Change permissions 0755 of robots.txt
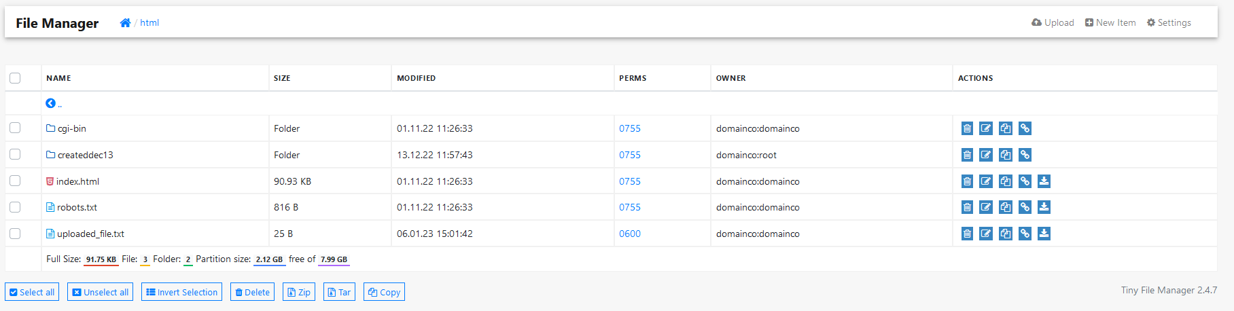1234x311 pixels. point(630,207)
